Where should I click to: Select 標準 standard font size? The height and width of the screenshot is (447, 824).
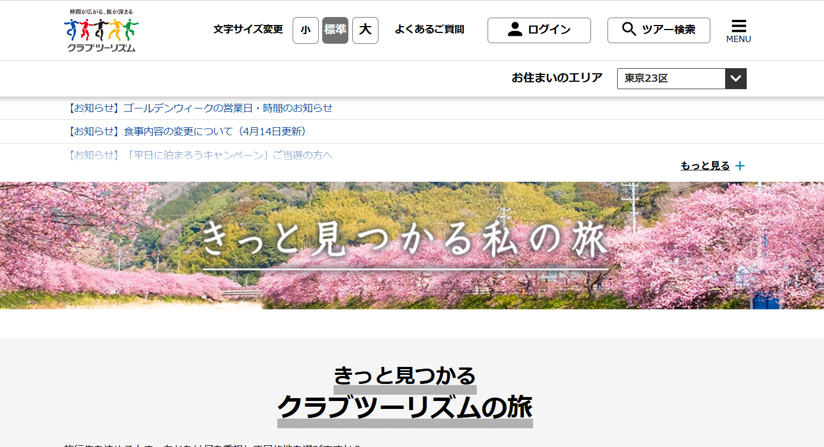click(x=335, y=30)
